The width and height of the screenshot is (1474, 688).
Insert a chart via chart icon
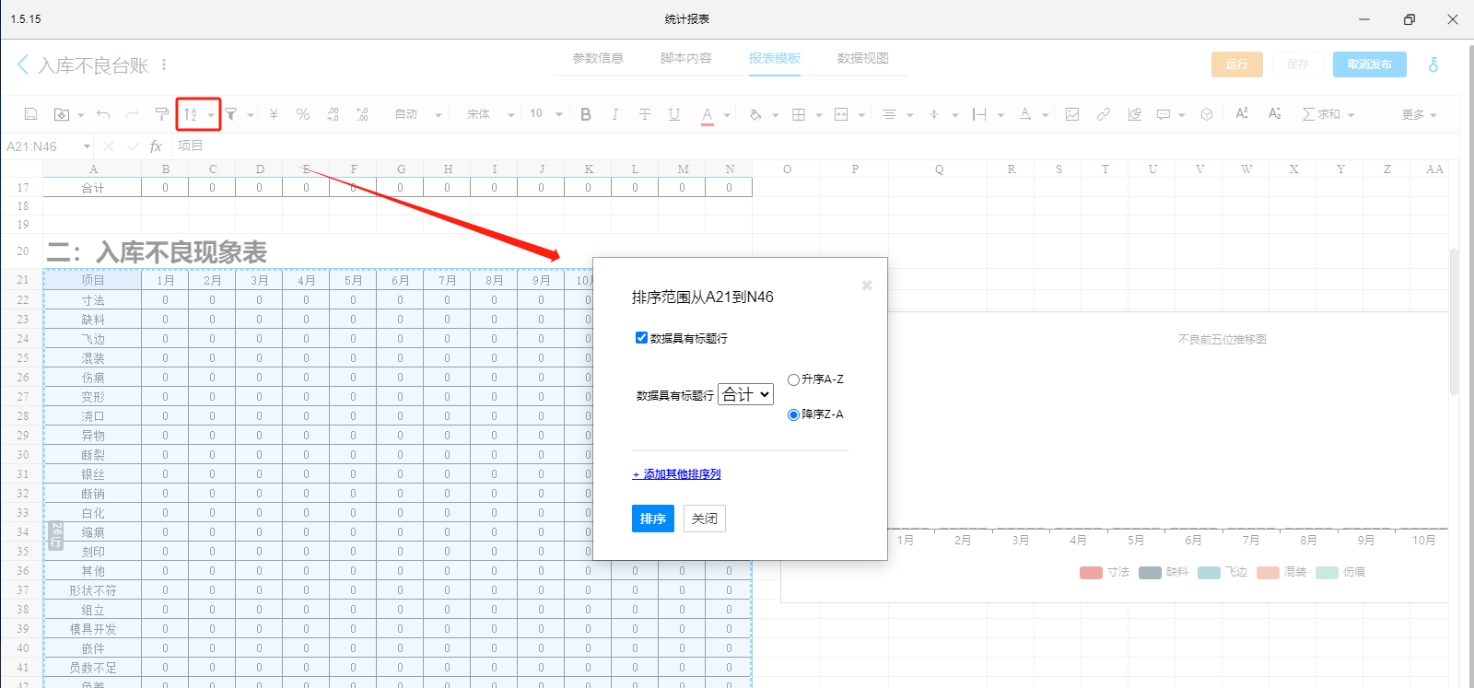pos(1135,114)
